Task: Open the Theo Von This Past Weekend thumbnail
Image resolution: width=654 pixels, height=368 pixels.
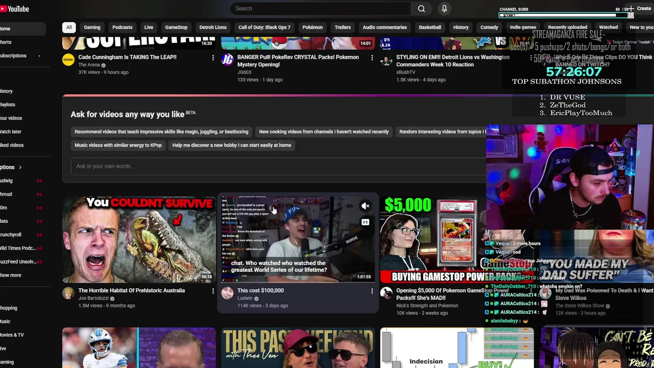Action: click(x=298, y=348)
